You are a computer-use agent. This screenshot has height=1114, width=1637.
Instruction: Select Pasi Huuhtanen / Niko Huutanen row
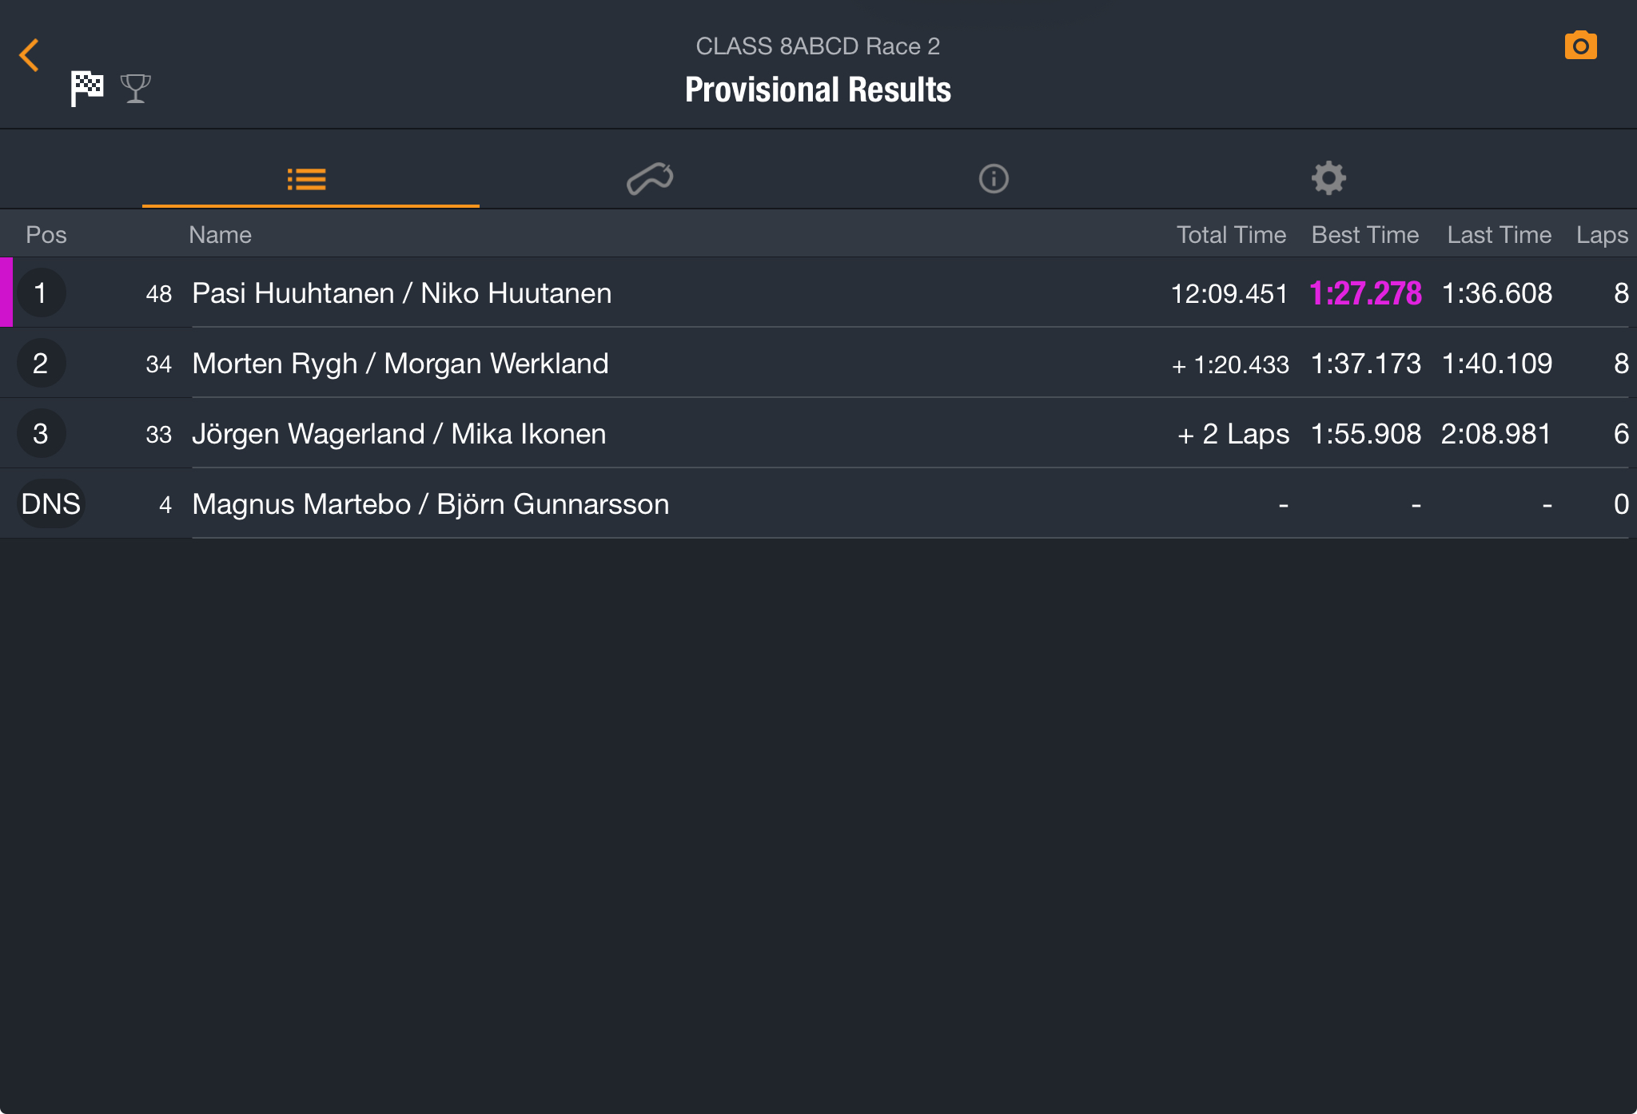[401, 293]
